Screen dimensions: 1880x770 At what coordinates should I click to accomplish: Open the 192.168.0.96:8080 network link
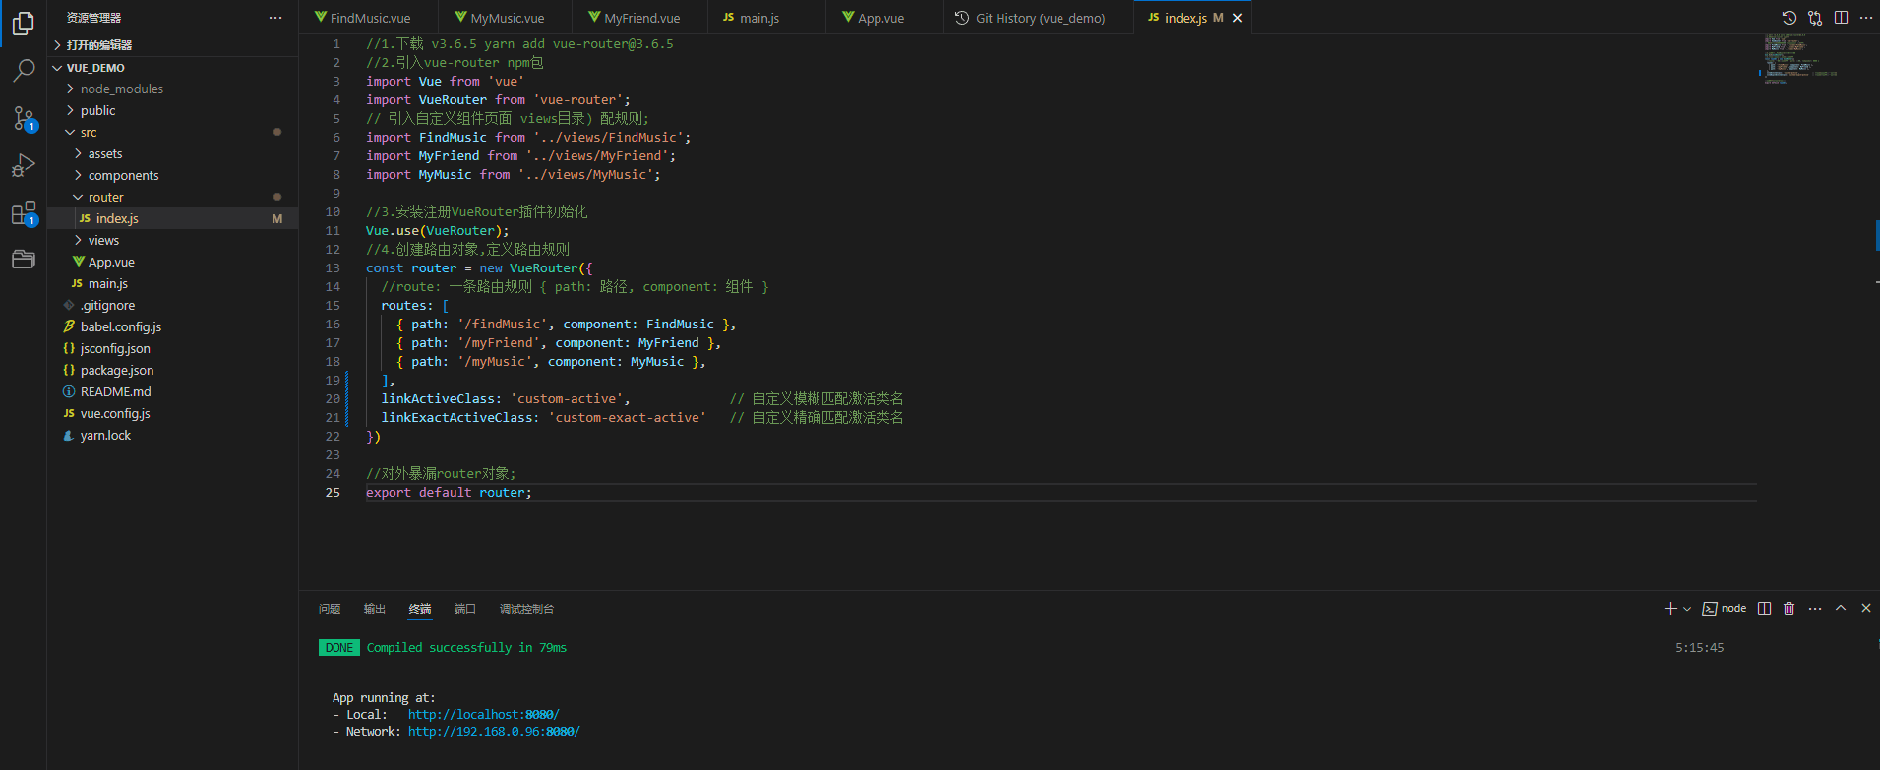coord(494,732)
